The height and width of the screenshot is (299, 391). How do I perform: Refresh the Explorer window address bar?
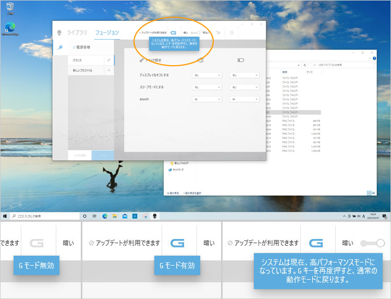(x=305, y=65)
